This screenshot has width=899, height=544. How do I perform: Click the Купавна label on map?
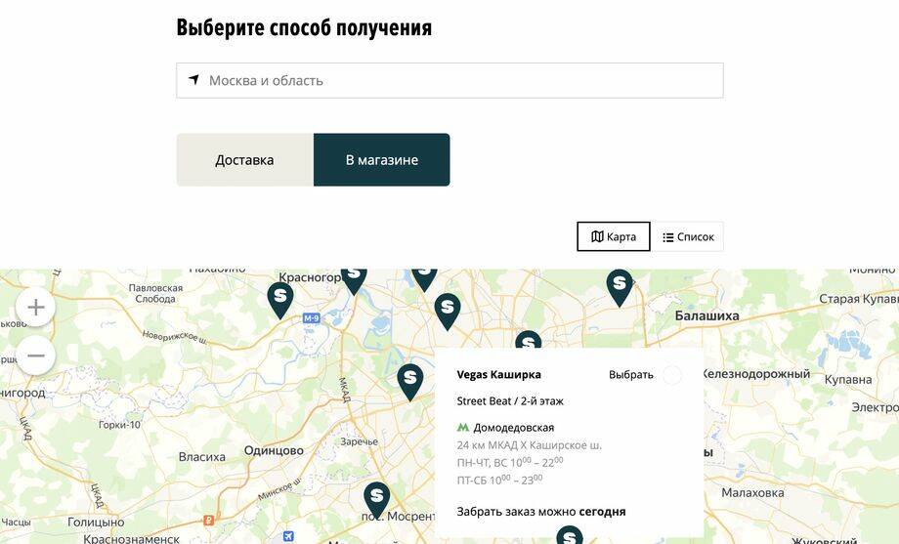(x=848, y=380)
